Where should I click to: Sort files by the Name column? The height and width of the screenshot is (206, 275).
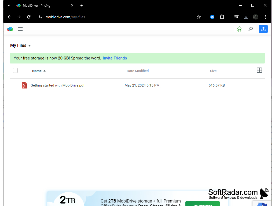point(39,71)
